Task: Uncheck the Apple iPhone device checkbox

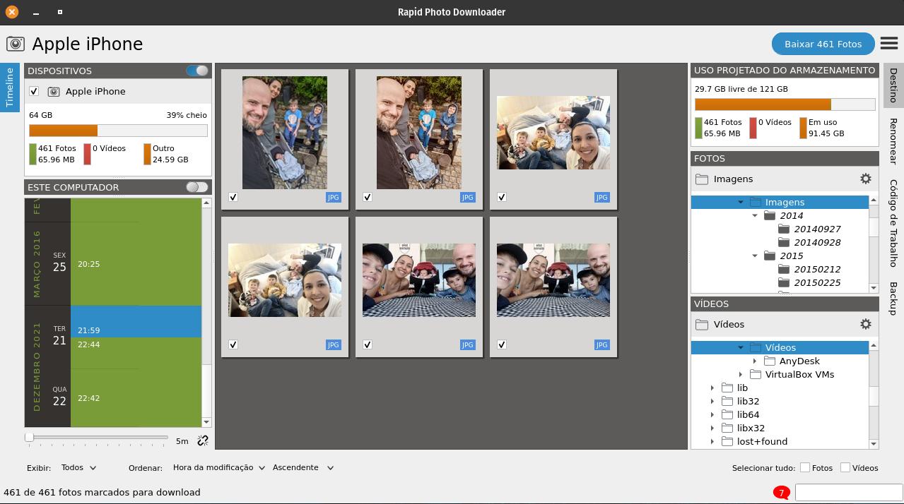Action: click(x=33, y=92)
